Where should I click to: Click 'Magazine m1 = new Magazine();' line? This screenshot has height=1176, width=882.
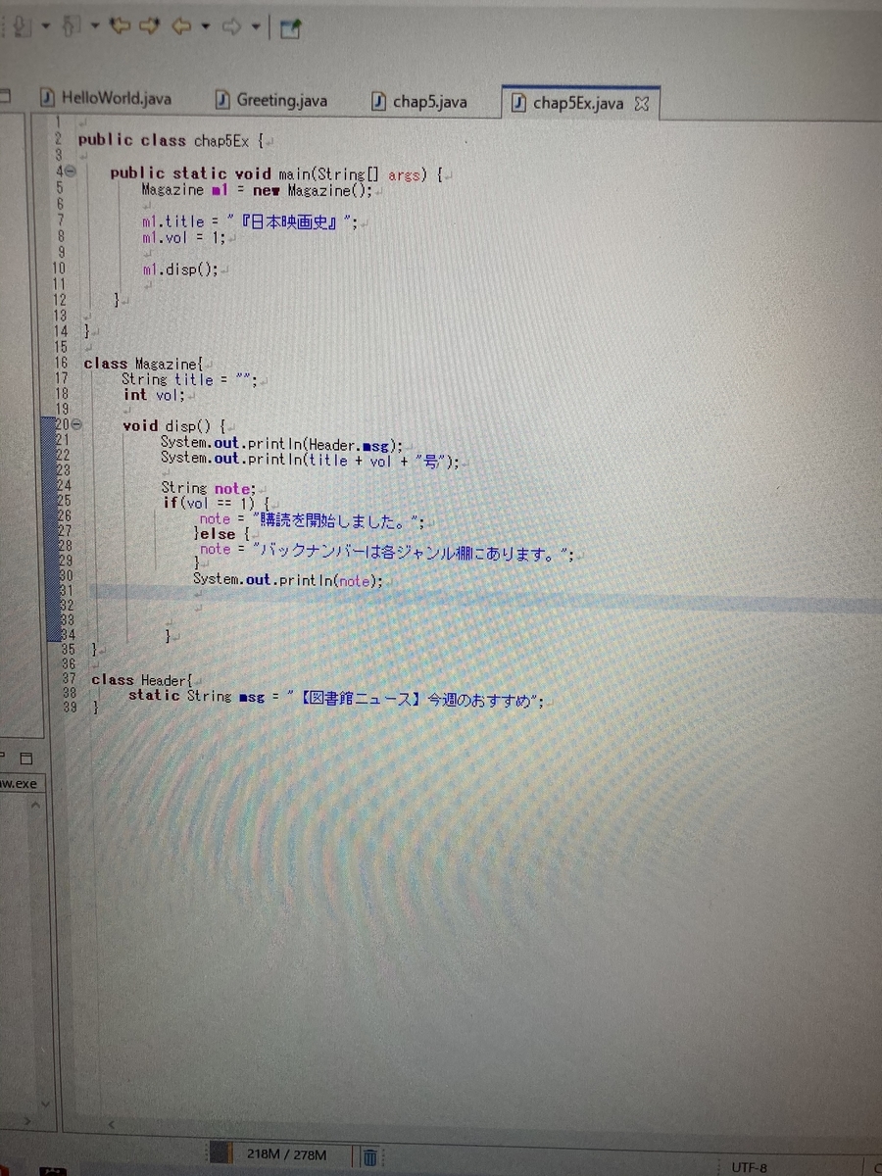point(257,190)
